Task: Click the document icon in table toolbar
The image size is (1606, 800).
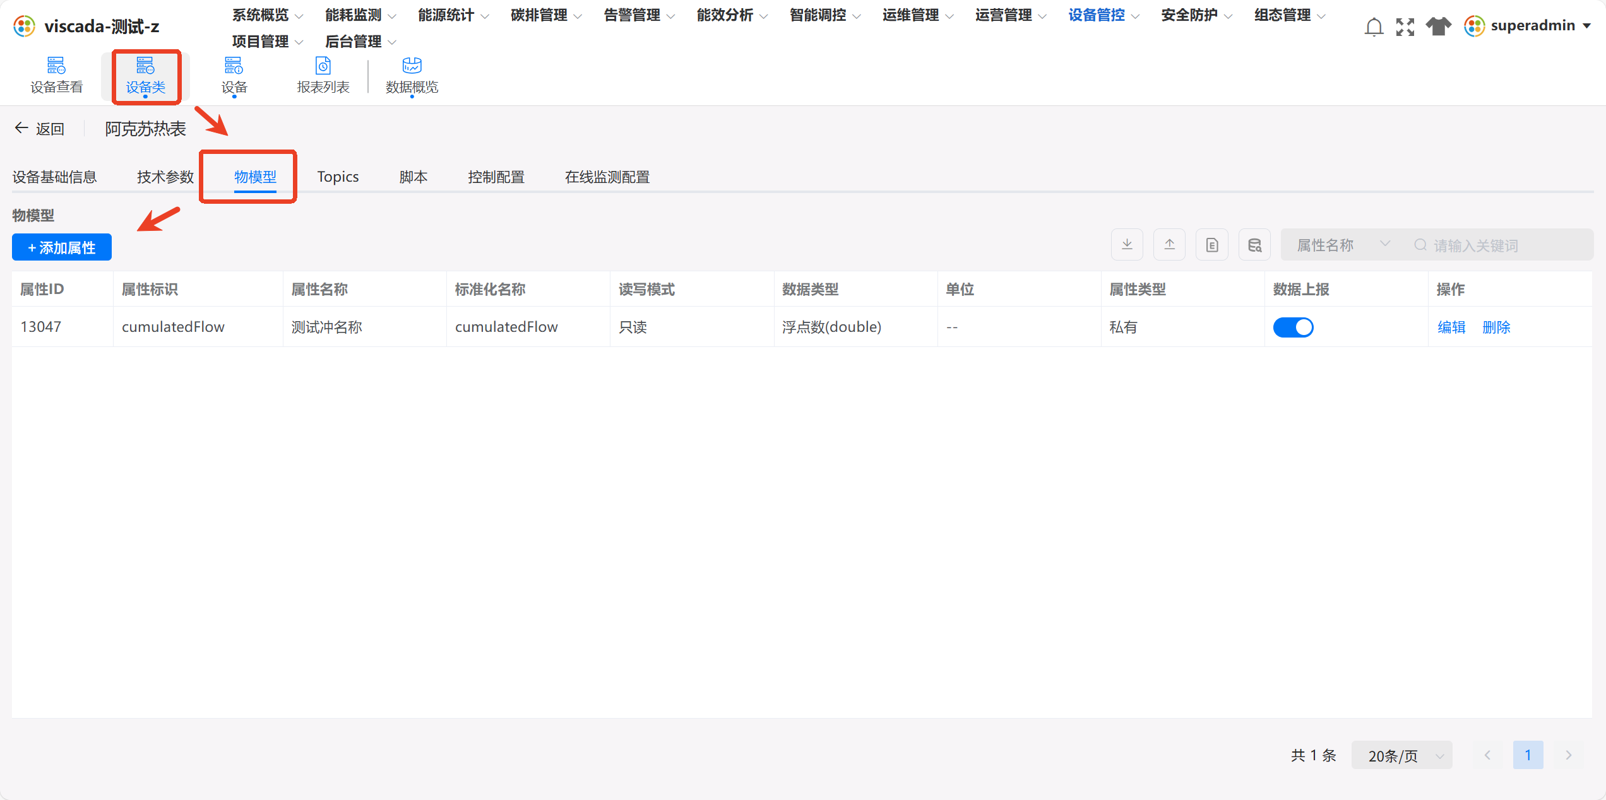Action: click(x=1212, y=245)
